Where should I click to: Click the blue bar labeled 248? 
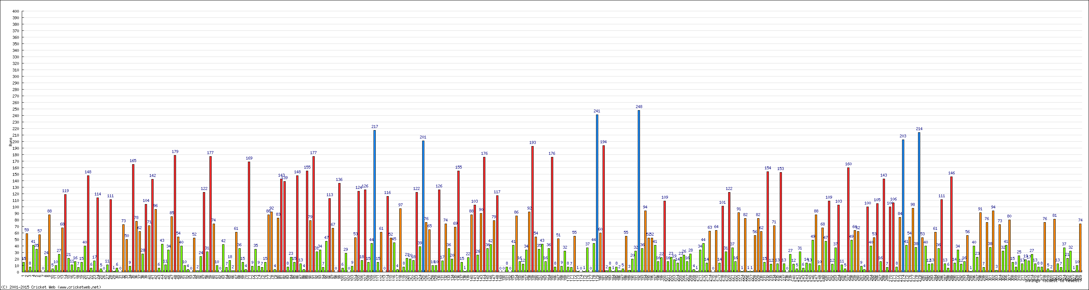639,191
